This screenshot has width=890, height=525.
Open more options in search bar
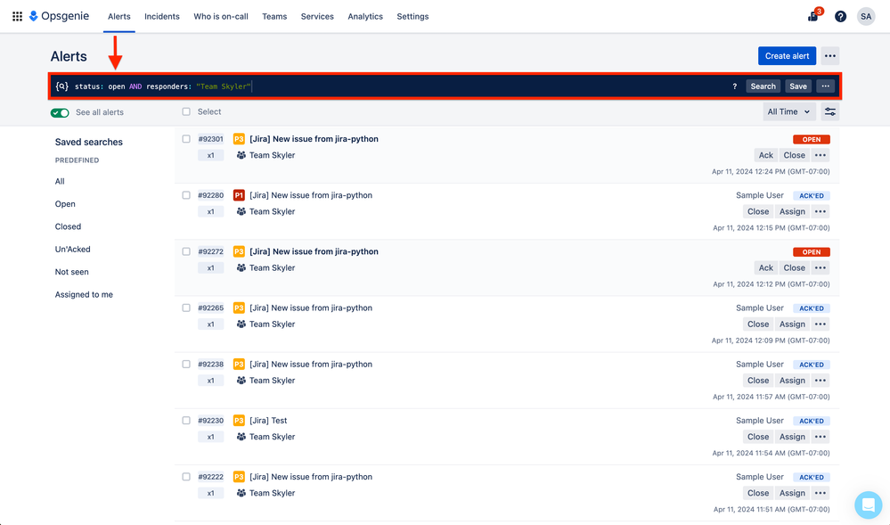pyautogui.click(x=825, y=86)
